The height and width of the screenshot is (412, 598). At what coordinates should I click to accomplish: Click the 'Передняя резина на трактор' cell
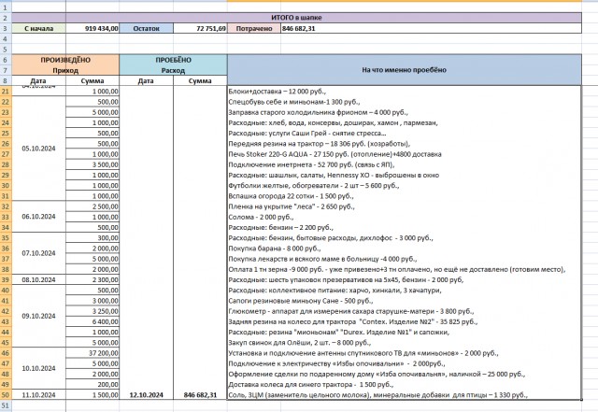tap(405, 144)
